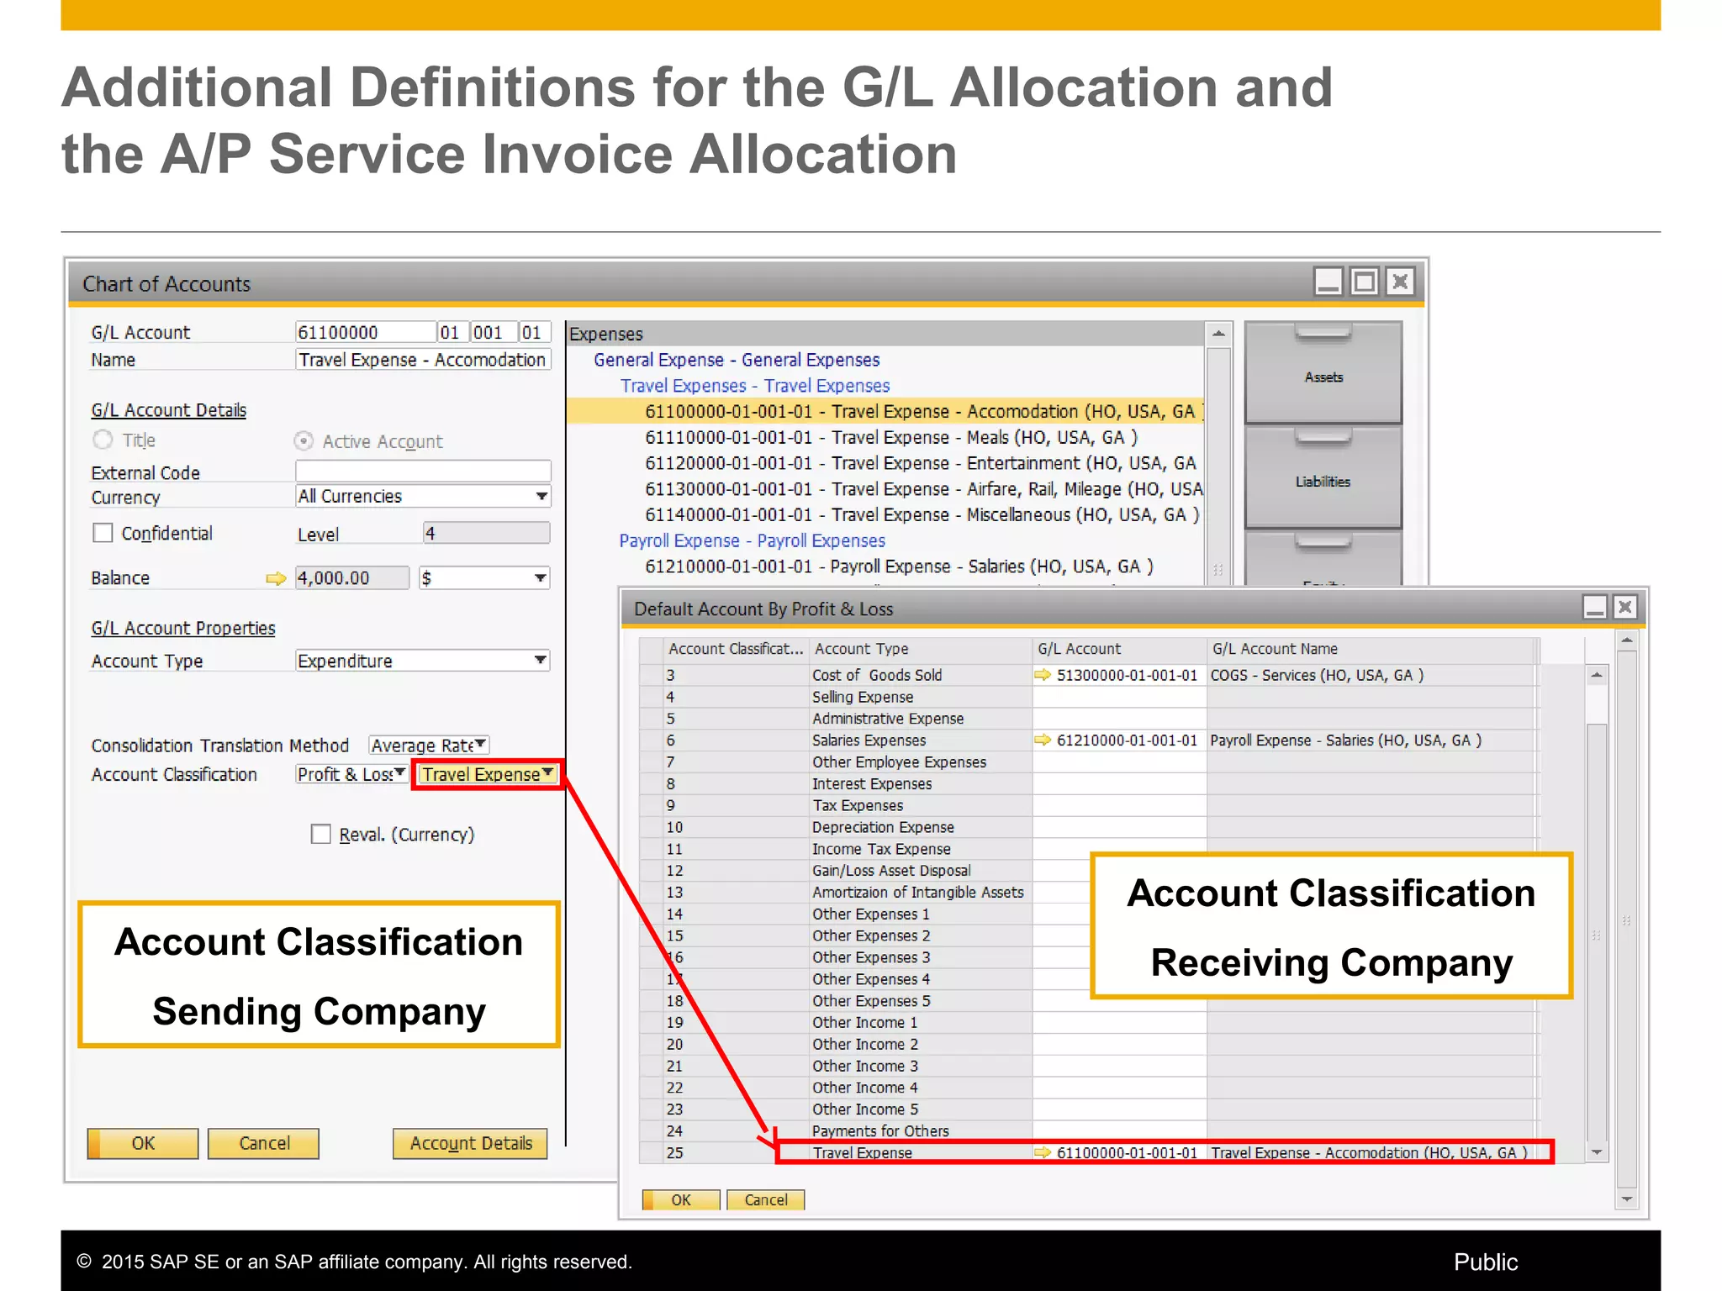Click the Name field Travel Expense - Accomodation
The width and height of the screenshot is (1722, 1291).
click(x=423, y=360)
